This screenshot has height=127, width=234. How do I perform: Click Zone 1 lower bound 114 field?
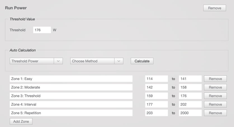pyautogui.click(x=156, y=79)
